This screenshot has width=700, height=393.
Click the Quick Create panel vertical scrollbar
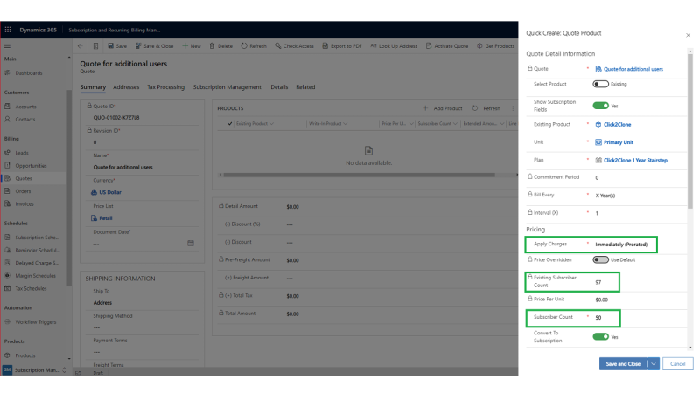tap(689, 131)
